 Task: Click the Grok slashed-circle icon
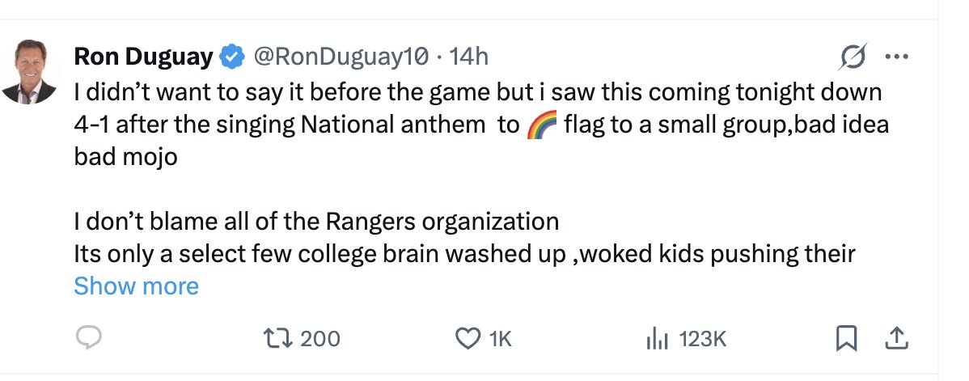point(853,58)
